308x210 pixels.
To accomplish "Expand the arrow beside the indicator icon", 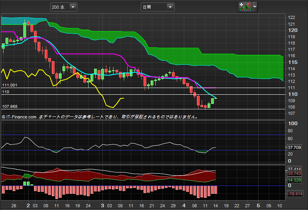I will click(x=255, y=7).
